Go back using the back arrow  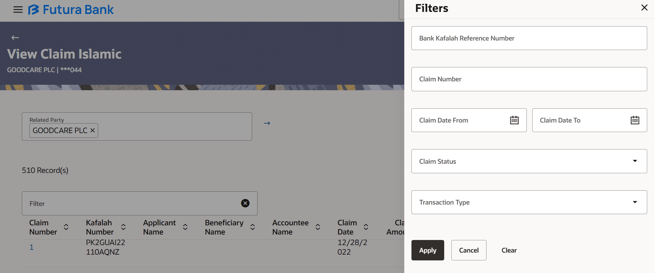[x=15, y=38]
